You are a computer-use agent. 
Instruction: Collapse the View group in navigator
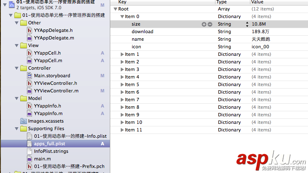coord(17,46)
